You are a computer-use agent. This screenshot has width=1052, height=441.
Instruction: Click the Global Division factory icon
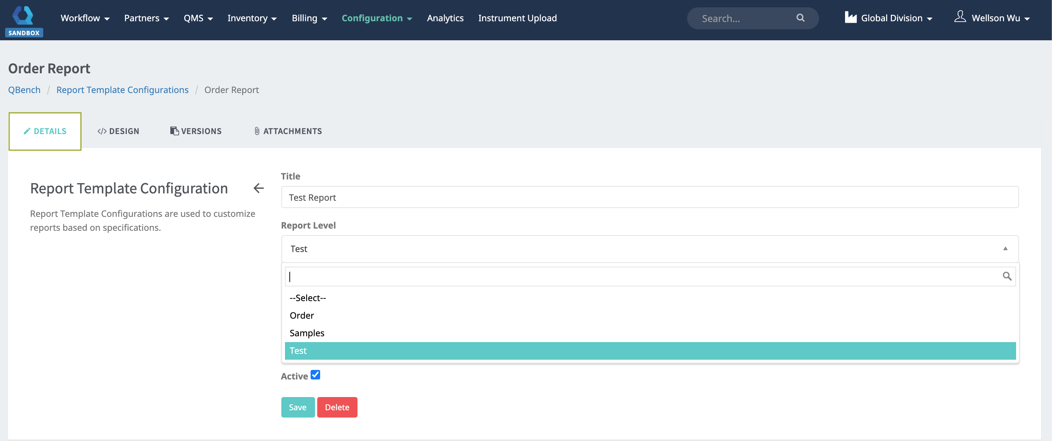[851, 18]
